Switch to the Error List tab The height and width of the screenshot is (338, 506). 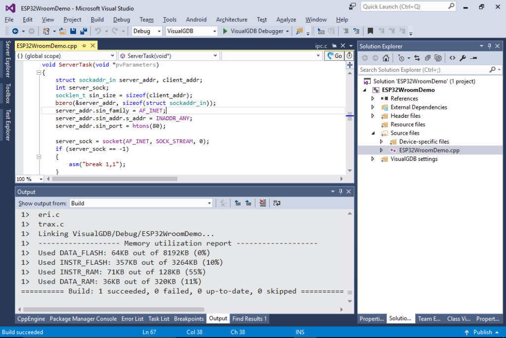pyautogui.click(x=132, y=319)
